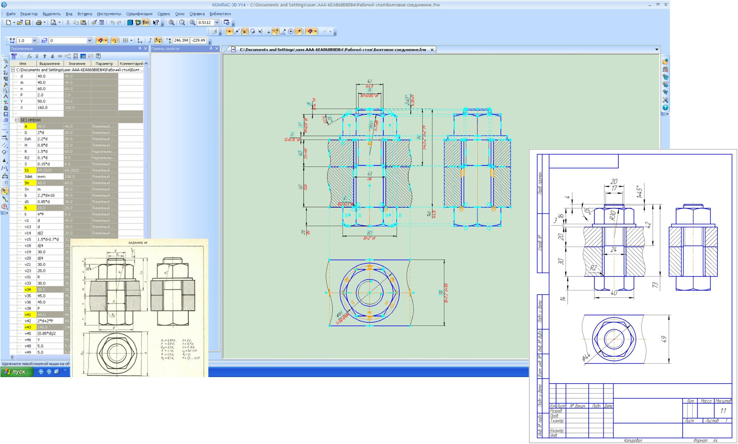Click the Cut scissors icon
Screen dimensions: 738x444
click(x=68, y=22)
